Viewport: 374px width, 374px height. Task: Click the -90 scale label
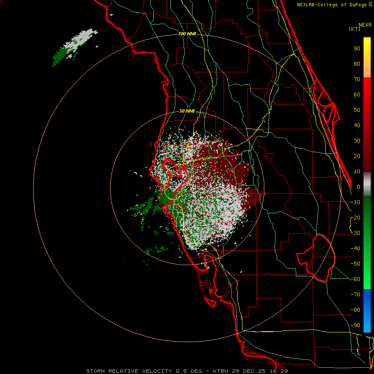(355, 325)
